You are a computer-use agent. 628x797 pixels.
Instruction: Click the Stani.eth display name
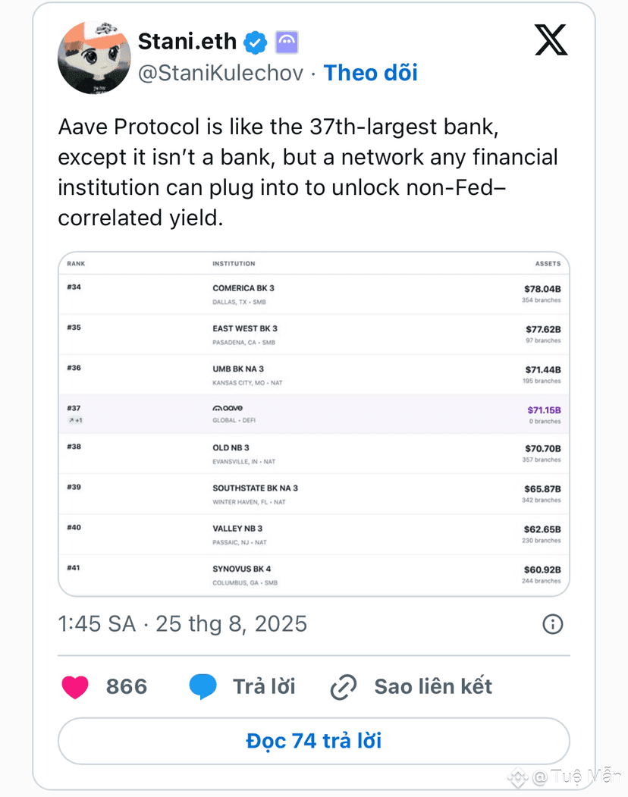click(x=187, y=42)
